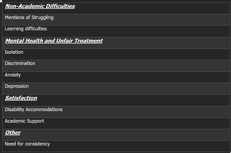Click the Other section heading
231x153 pixels.
click(13, 133)
